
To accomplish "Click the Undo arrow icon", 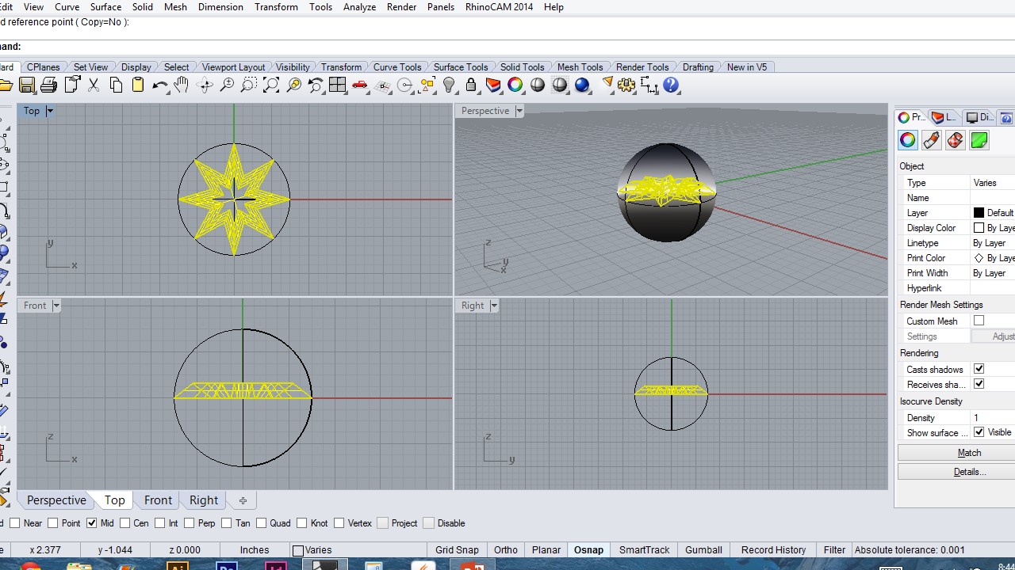I will tap(160, 85).
